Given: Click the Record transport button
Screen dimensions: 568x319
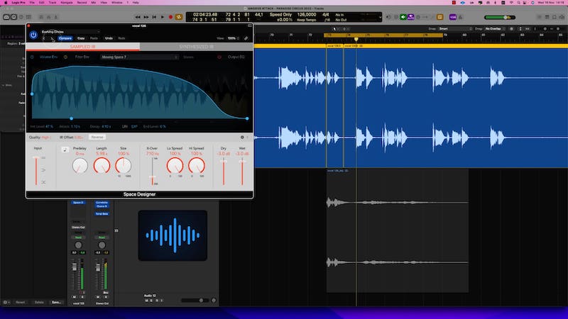Looking at the screenshot, I should [x=170, y=17].
